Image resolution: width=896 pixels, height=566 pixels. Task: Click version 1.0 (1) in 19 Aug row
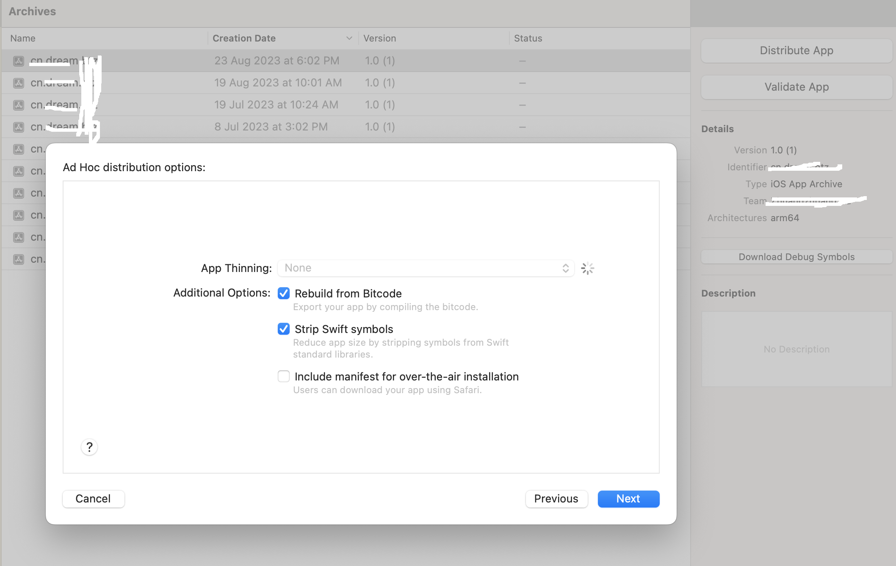380,83
